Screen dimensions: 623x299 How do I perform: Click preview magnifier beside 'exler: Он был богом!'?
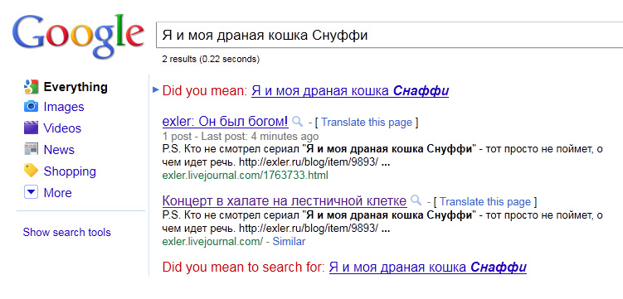click(x=297, y=122)
